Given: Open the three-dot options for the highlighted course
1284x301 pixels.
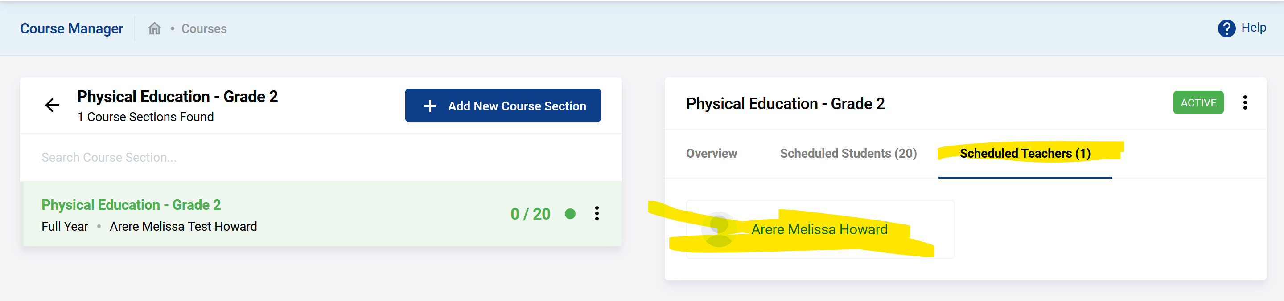Looking at the screenshot, I should pos(597,214).
